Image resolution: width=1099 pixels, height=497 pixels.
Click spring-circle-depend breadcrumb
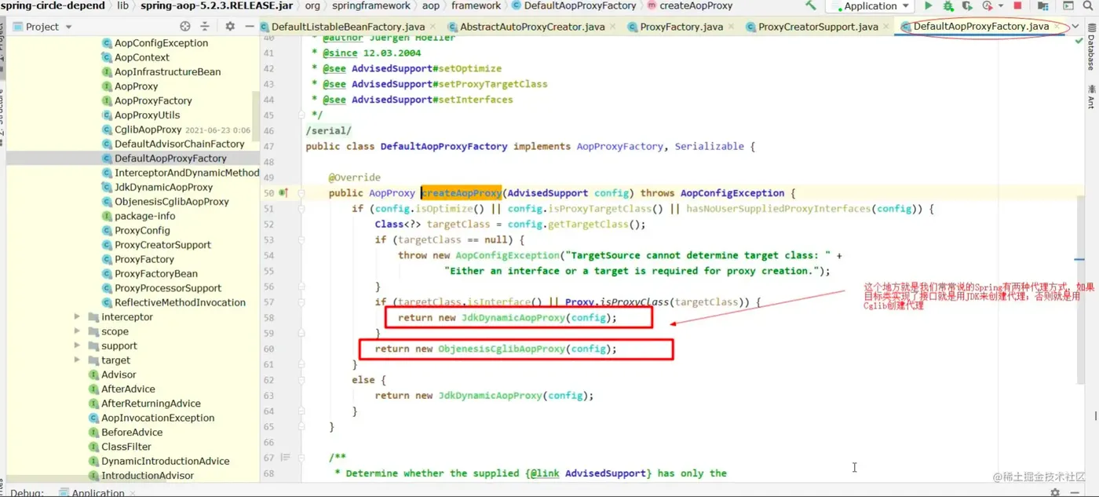(53, 5)
